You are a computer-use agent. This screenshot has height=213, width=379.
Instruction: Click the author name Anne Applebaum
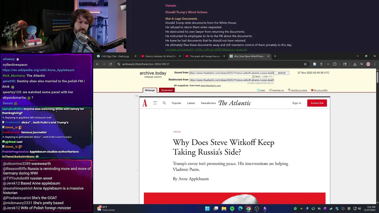[x=194, y=179]
